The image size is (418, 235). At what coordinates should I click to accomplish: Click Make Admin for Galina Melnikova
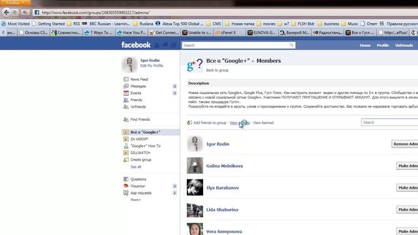coord(408,166)
